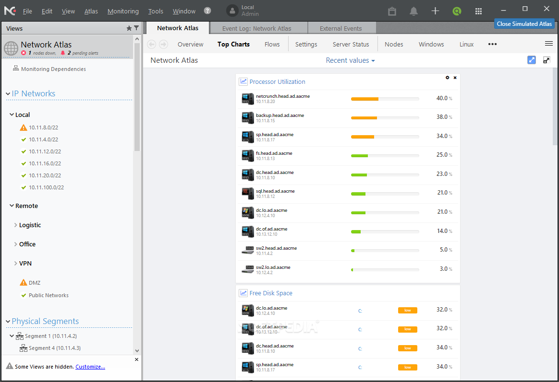Screen dimensions: 559x382
Task: Click the pop-out window icon
Action: click(547, 60)
